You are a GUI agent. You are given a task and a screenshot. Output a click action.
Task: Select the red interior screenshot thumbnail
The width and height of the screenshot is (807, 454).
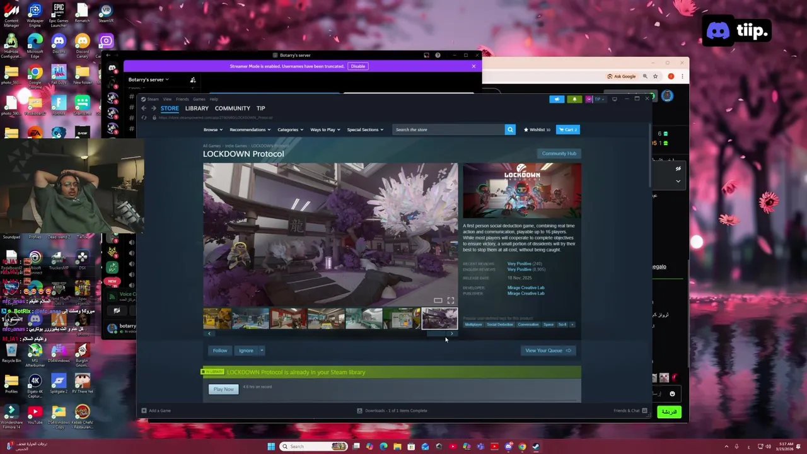coord(288,318)
